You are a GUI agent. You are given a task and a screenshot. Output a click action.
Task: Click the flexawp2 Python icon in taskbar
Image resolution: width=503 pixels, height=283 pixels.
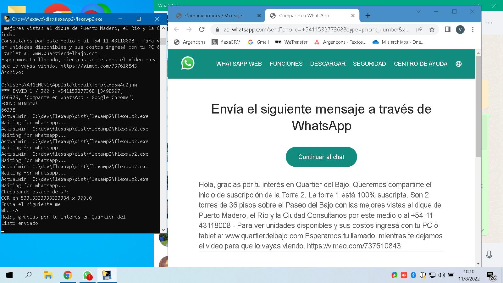coord(107,275)
